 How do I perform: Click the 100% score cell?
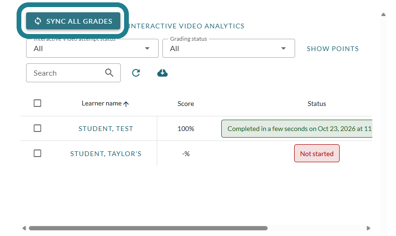[x=186, y=129]
